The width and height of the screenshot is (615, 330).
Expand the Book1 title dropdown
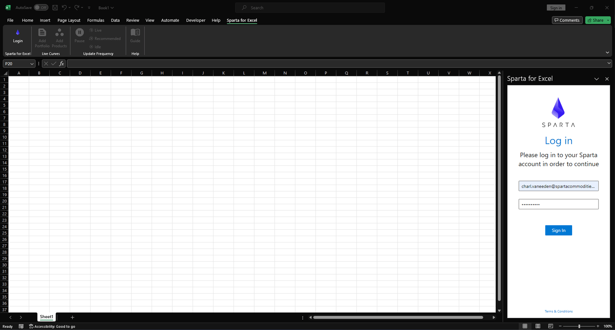(114, 7)
